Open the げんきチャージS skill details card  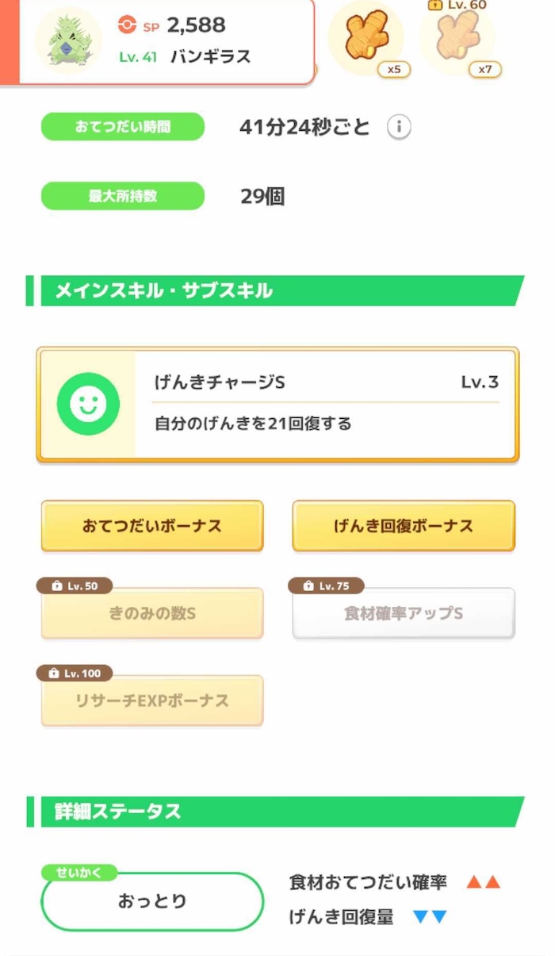276,403
